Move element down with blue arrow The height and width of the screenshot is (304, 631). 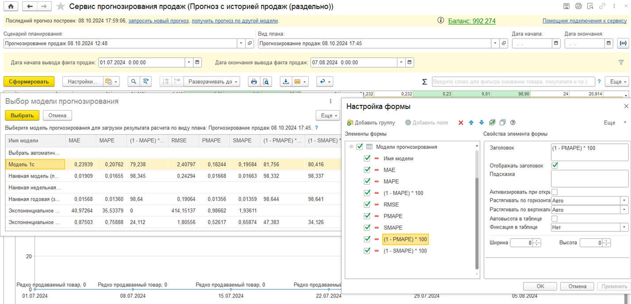tap(481, 123)
